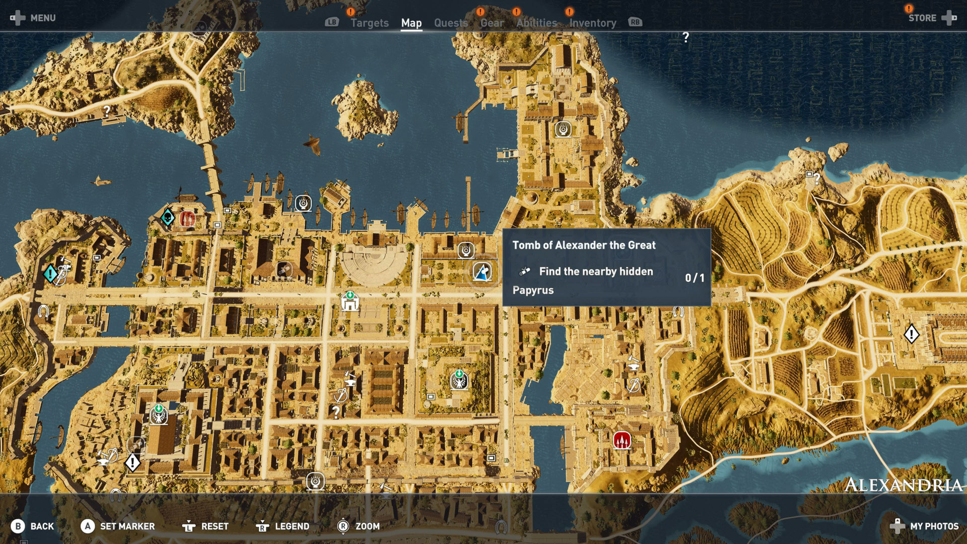Click the teal exclamation quest marker at west fort
This screenshot has width=967, height=544.
coord(50,274)
